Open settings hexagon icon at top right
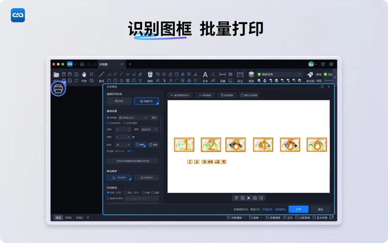 331,64
